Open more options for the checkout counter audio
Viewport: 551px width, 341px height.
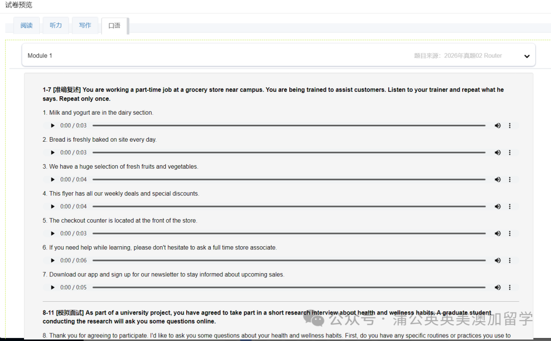point(509,233)
